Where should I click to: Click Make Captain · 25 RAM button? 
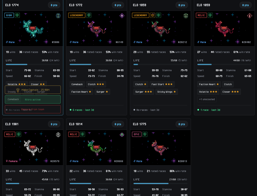[x=33, y=90]
